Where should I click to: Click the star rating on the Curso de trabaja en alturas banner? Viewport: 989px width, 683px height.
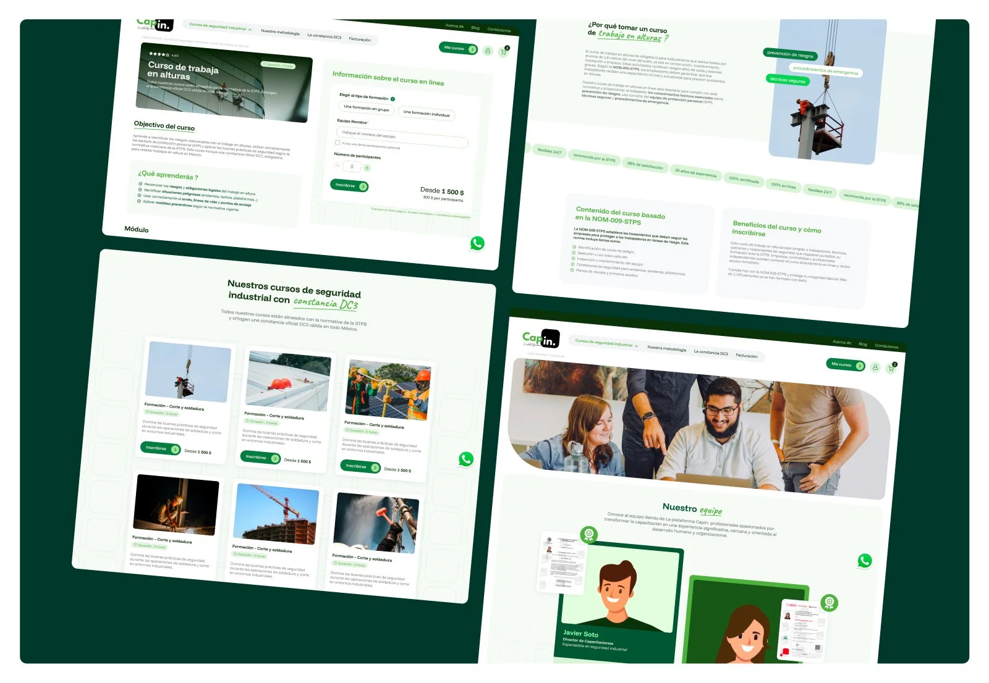click(x=159, y=54)
